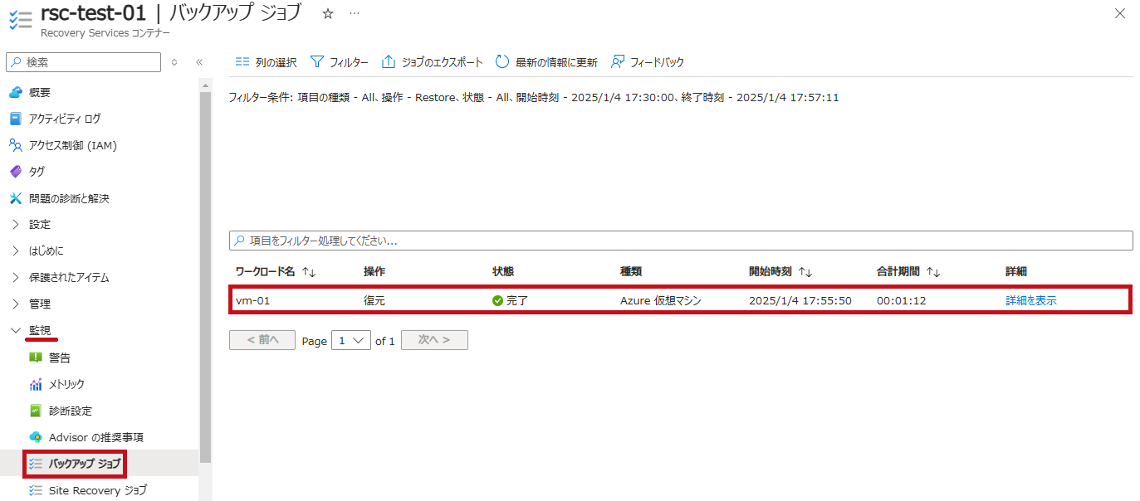Click the Azure 仮想マシン cell
This screenshot has width=1140, height=501.
[x=661, y=300]
